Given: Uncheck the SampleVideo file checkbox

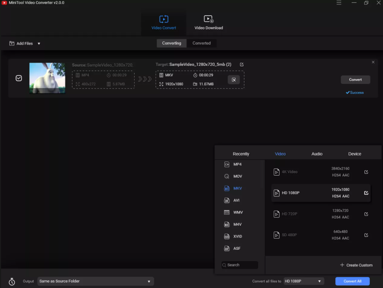Looking at the screenshot, I should click(x=19, y=78).
